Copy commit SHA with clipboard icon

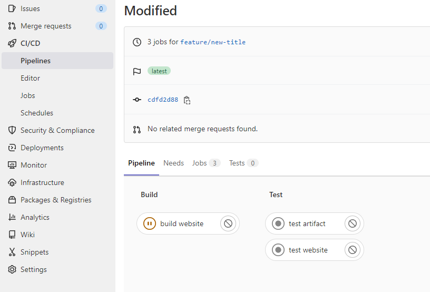(187, 100)
